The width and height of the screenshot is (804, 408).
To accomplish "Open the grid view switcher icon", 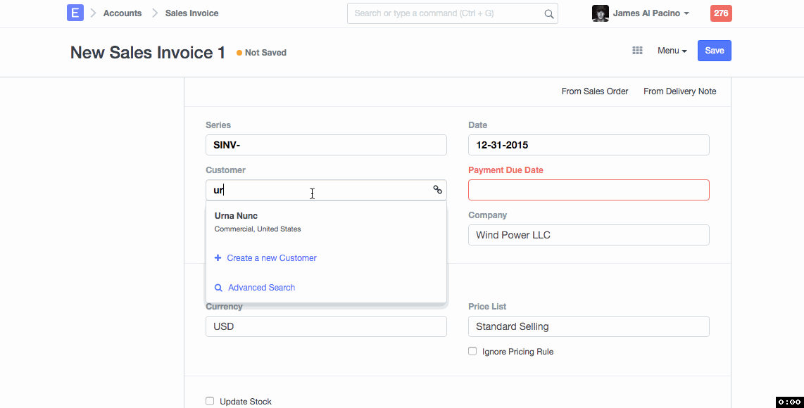I will pos(637,51).
